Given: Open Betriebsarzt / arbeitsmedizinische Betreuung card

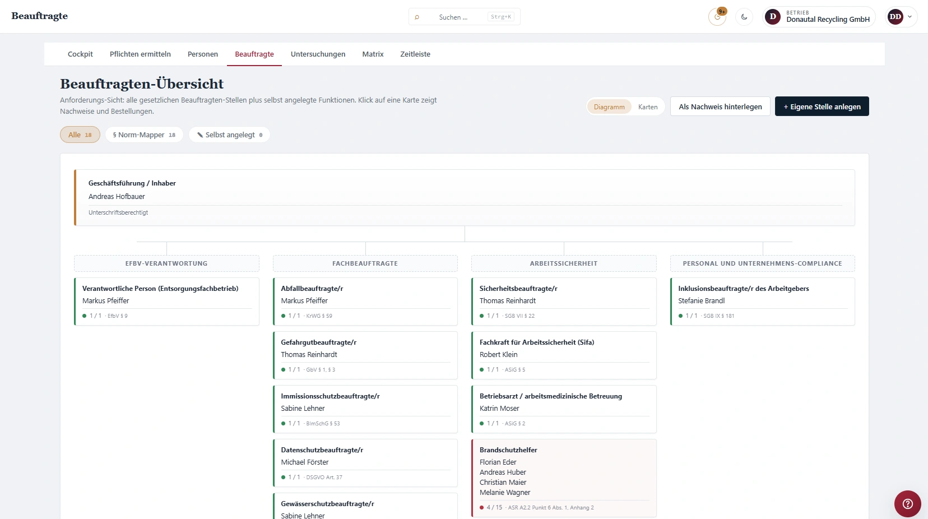Looking at the screenshot, I should tap(564, 409).
